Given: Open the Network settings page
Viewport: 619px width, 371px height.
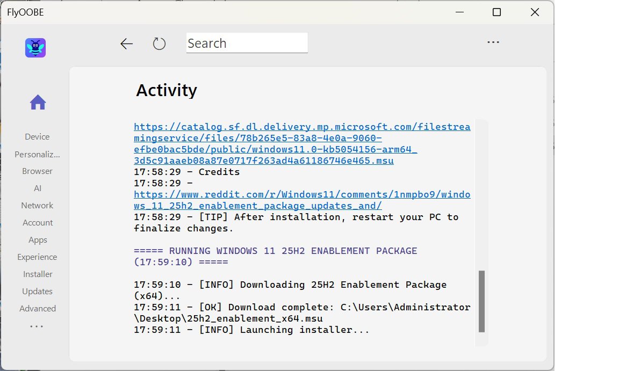Looking at the screenshot, I should coord(37,206).
